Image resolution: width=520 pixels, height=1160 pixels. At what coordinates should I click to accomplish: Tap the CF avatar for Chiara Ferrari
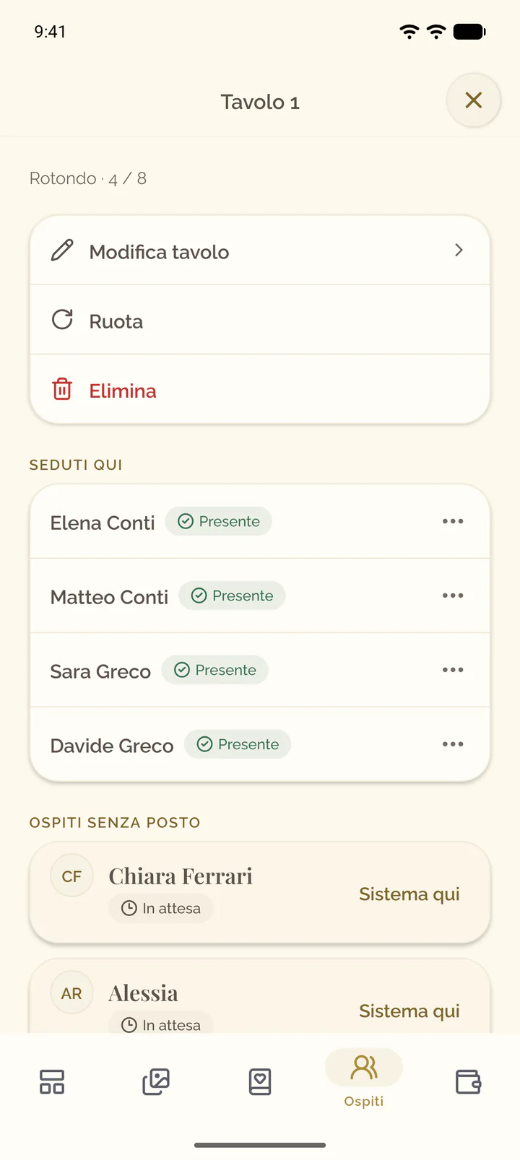[71, 876]
